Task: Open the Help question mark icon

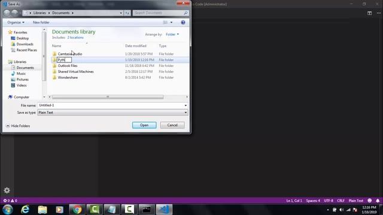Action: (x=183, y=23)
